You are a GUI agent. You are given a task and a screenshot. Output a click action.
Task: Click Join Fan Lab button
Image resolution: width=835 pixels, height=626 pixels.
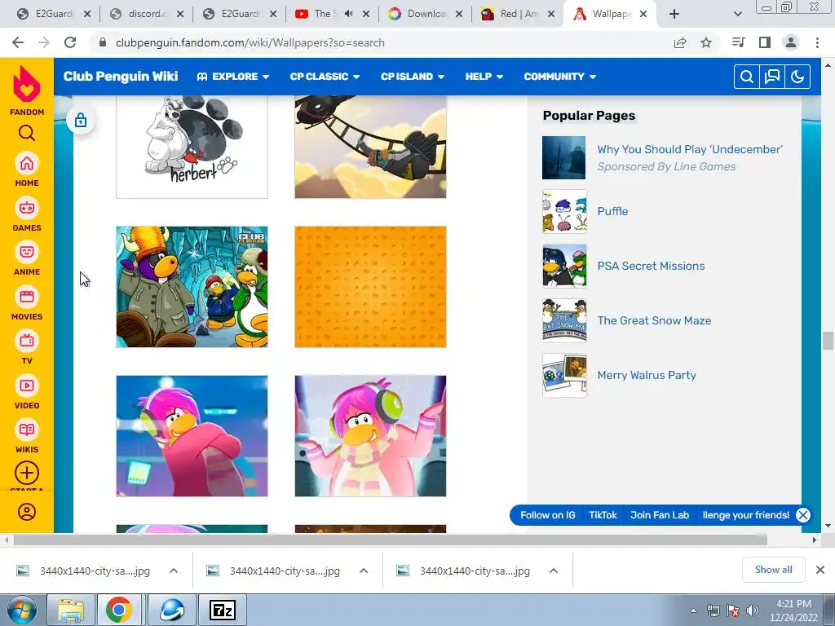point(659,515)
